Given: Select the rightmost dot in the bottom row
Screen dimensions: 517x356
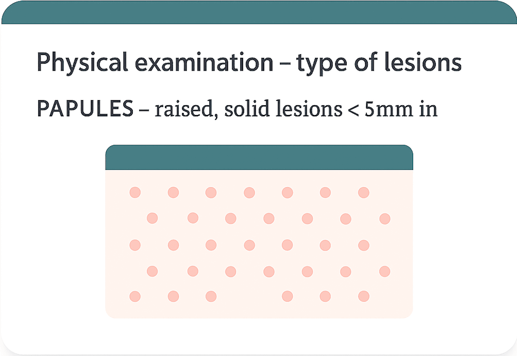Looking at the screenshot, I should [x=364, y=296].
